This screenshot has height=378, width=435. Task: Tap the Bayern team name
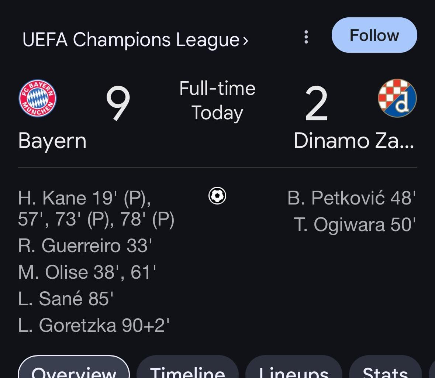(x=52, y=141)
